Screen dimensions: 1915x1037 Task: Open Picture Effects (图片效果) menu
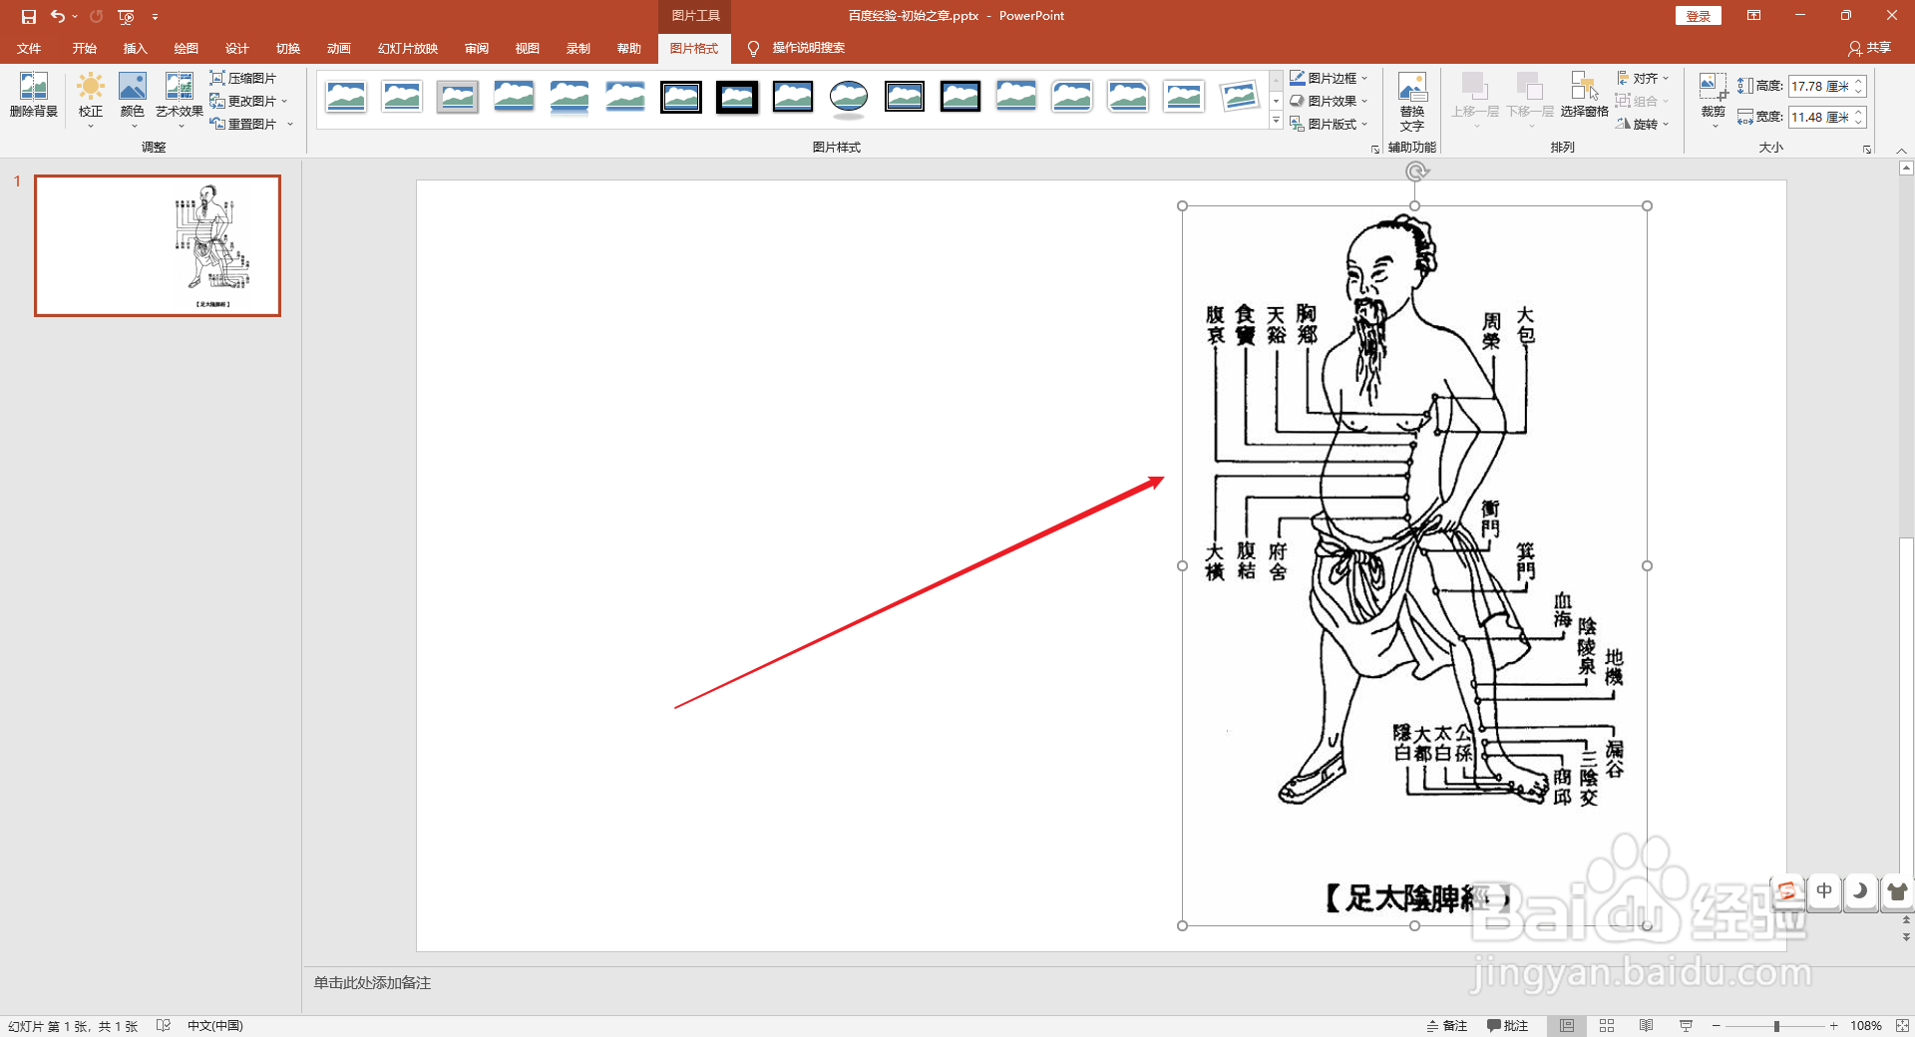tap(1329, 101)
